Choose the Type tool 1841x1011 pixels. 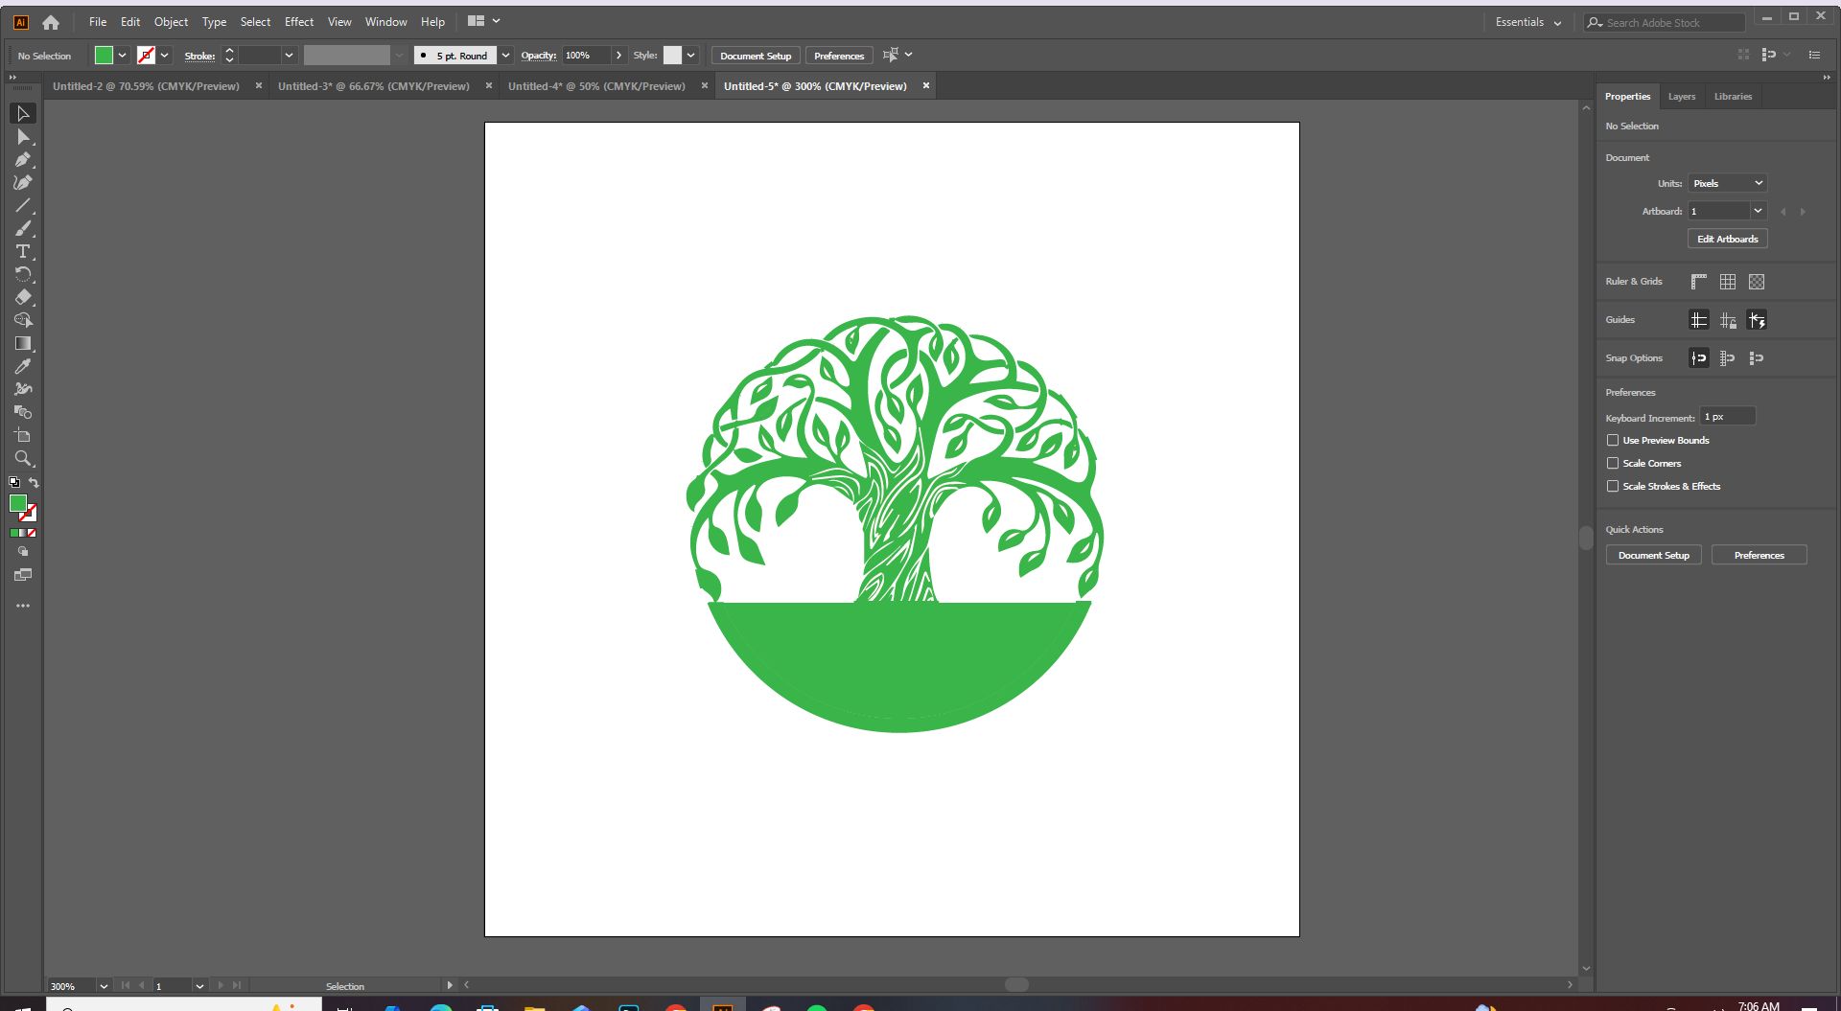23,251
